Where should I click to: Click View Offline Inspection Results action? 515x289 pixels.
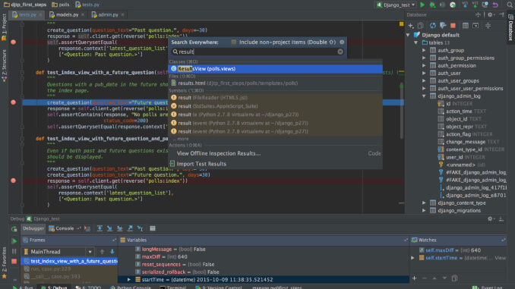pyautogui.click(x=275, y=153)
